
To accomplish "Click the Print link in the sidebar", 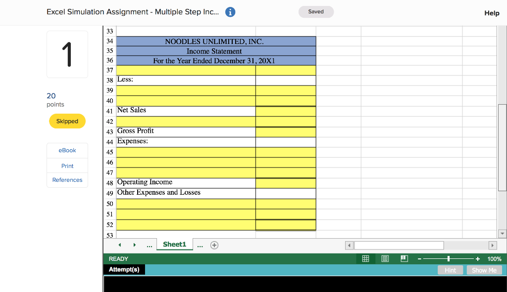I will (x=67, y=166).
